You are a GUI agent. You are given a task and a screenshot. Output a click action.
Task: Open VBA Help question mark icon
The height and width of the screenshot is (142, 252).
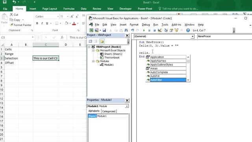click(188, 30)
